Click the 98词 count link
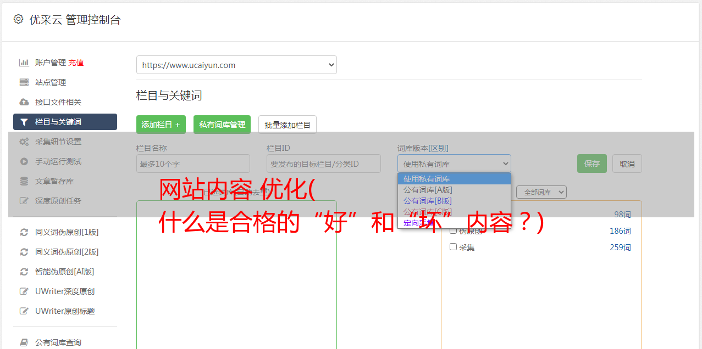Viewport: 702px width, 349px height. pyautogui.click(x=622, y=215)
